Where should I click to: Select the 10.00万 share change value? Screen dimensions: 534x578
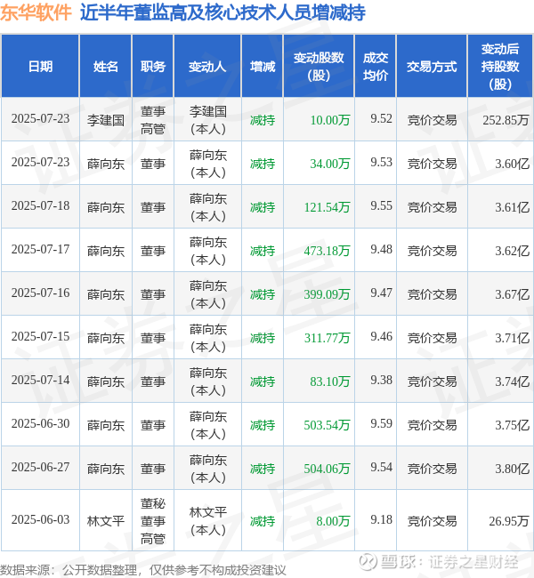click(x=330, y=120)
